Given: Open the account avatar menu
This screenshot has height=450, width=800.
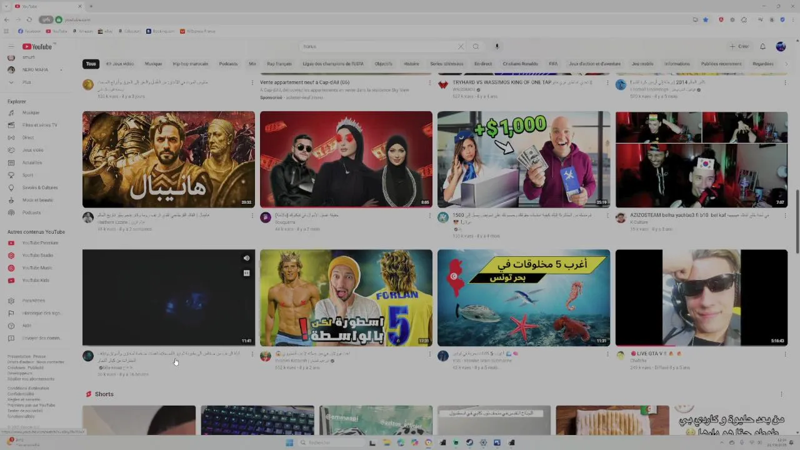Looking at the screenshot, I should 781,46.
